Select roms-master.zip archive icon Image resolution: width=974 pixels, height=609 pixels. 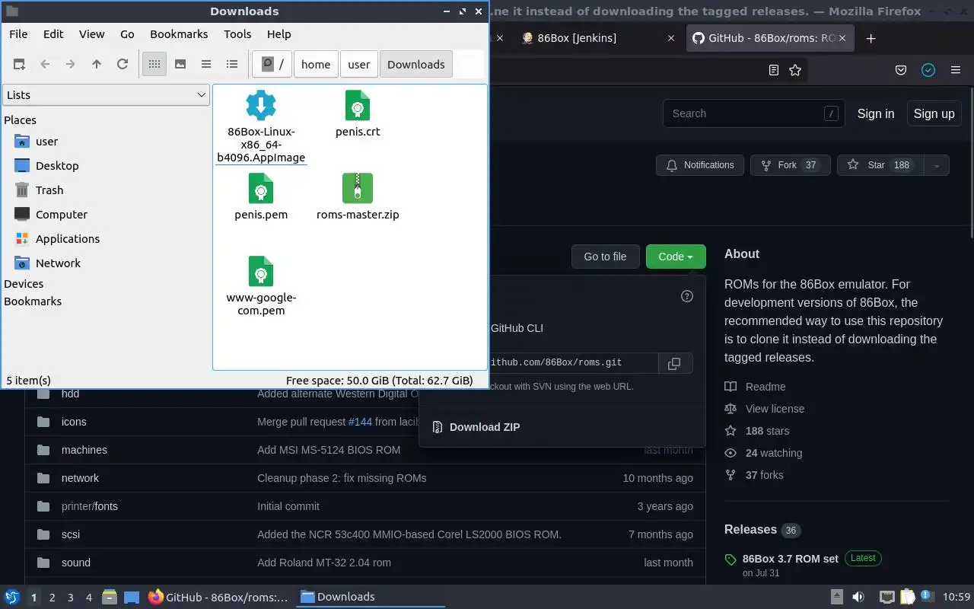358,188
